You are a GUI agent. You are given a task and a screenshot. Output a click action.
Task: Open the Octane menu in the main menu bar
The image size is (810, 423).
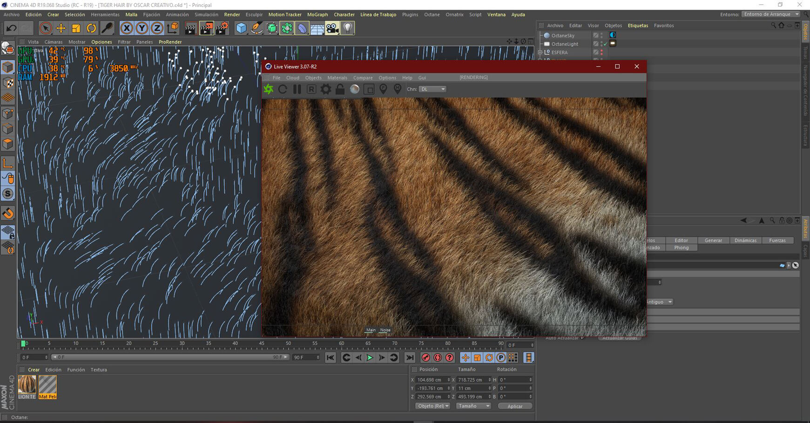[x=432, y=14]
